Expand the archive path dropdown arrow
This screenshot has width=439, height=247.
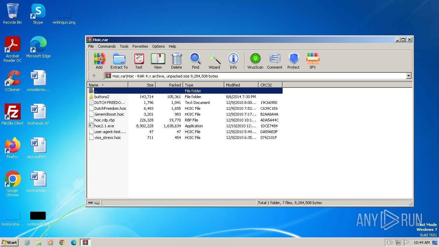tap(408, 76)
